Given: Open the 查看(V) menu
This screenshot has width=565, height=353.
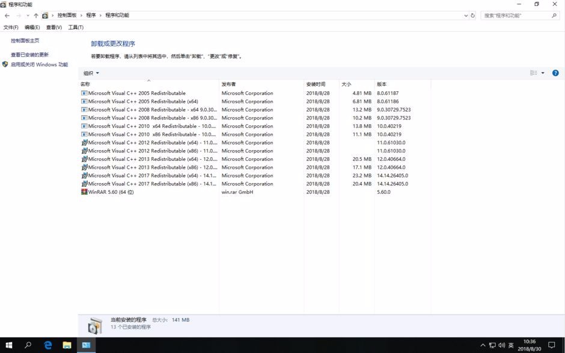Looking at the screenshot, I should click(x=54, y=28).
